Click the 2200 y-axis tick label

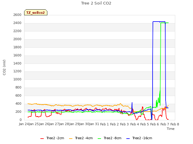click(17, 31)
